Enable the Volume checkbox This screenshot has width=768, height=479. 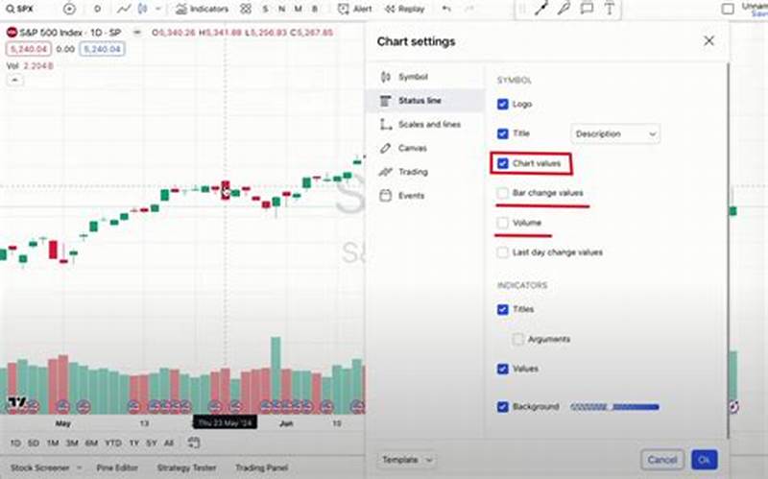502,223
